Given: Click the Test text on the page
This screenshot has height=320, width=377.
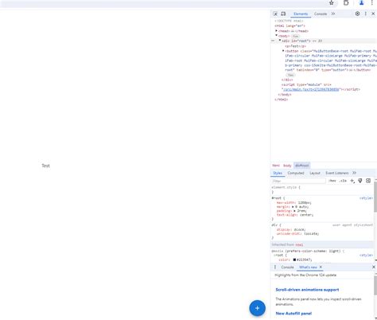Looking at the screenshot, I should click(45, 166).
